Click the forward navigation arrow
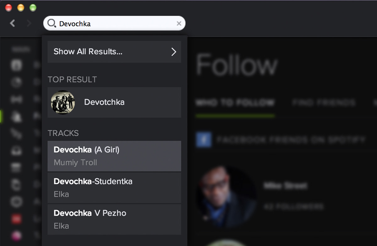The image size is (377, 246). click(29, 23)
